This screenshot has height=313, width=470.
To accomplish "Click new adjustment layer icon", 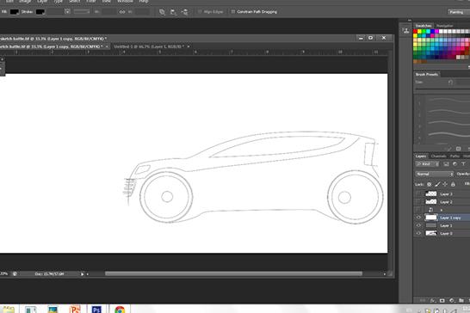I will 452,300.
